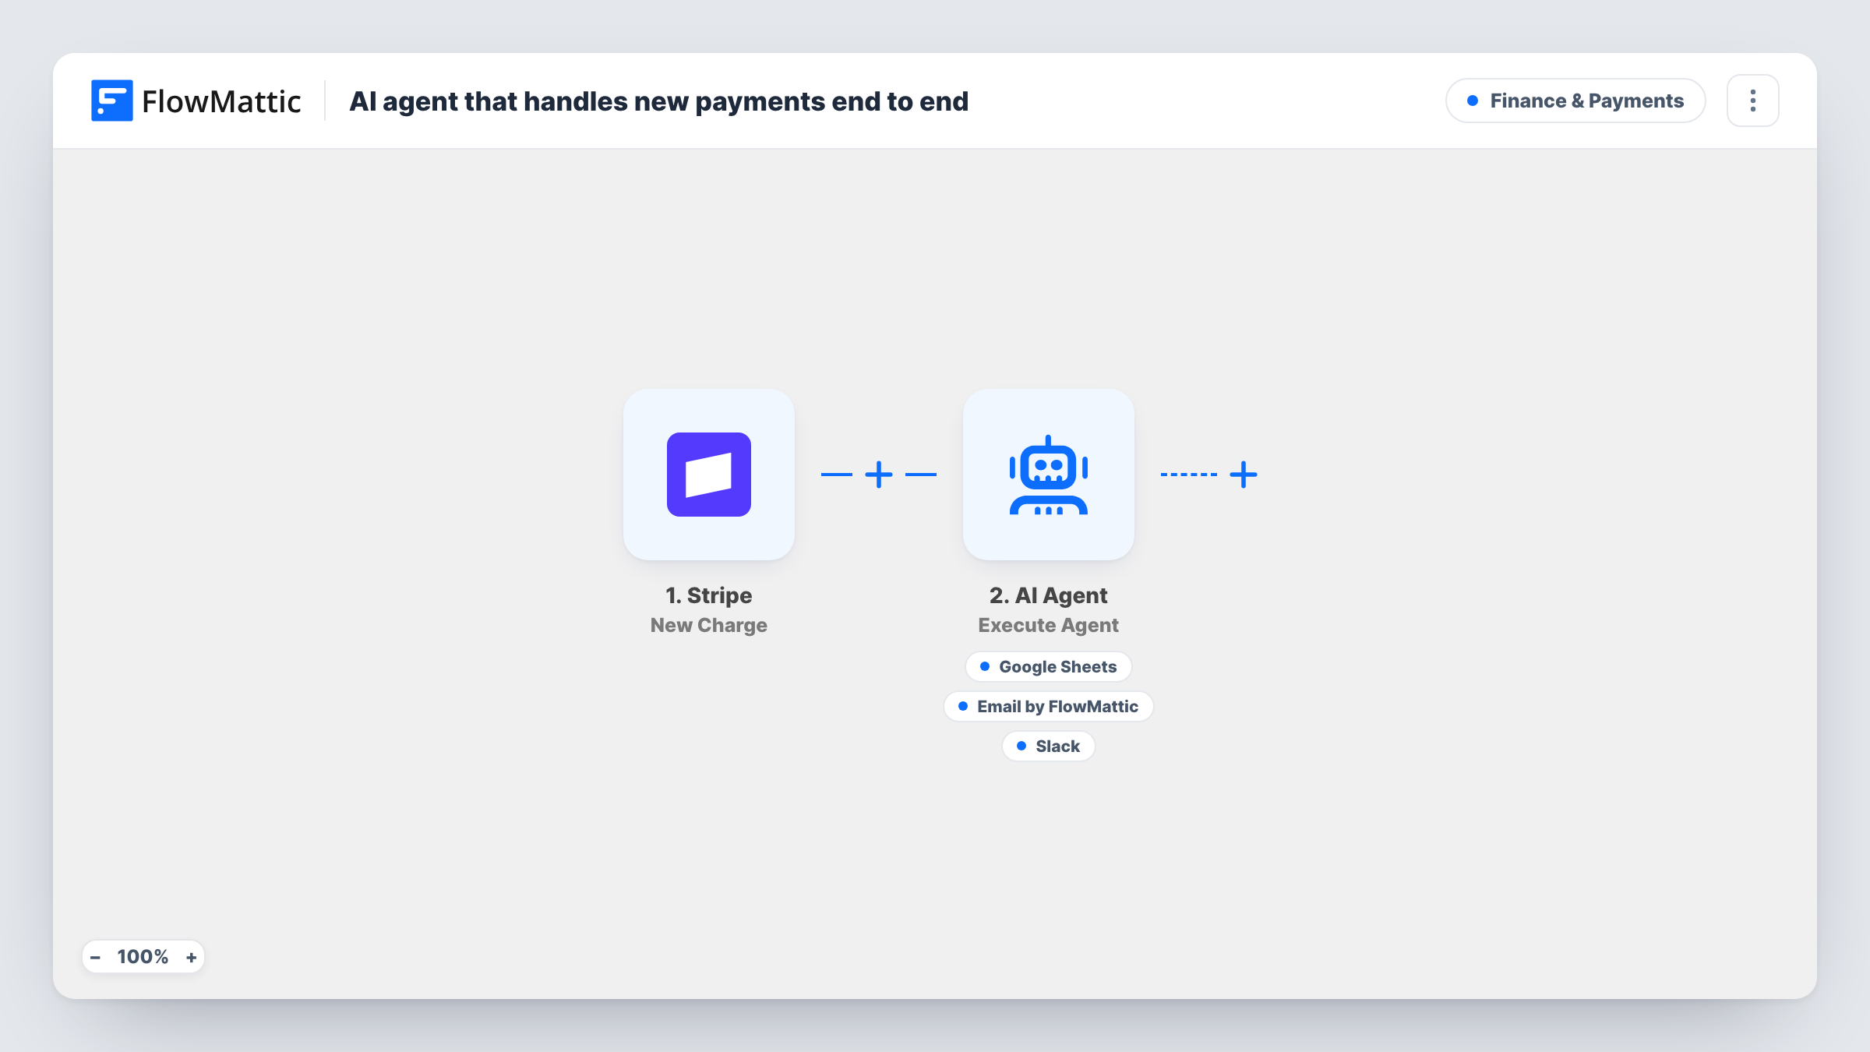Click the 'Execute Agent' action label
The height and width of the screenshot is (1052, 1870).
(1048, 625)
